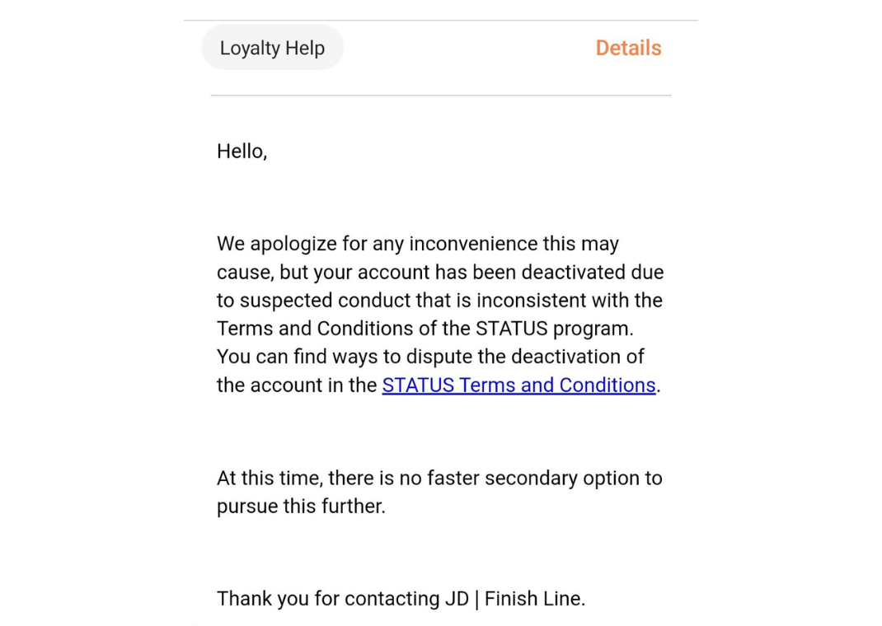Click the line "Terms and Conditions of the STATUS program."
882x626 pixels.
point(425,329)
